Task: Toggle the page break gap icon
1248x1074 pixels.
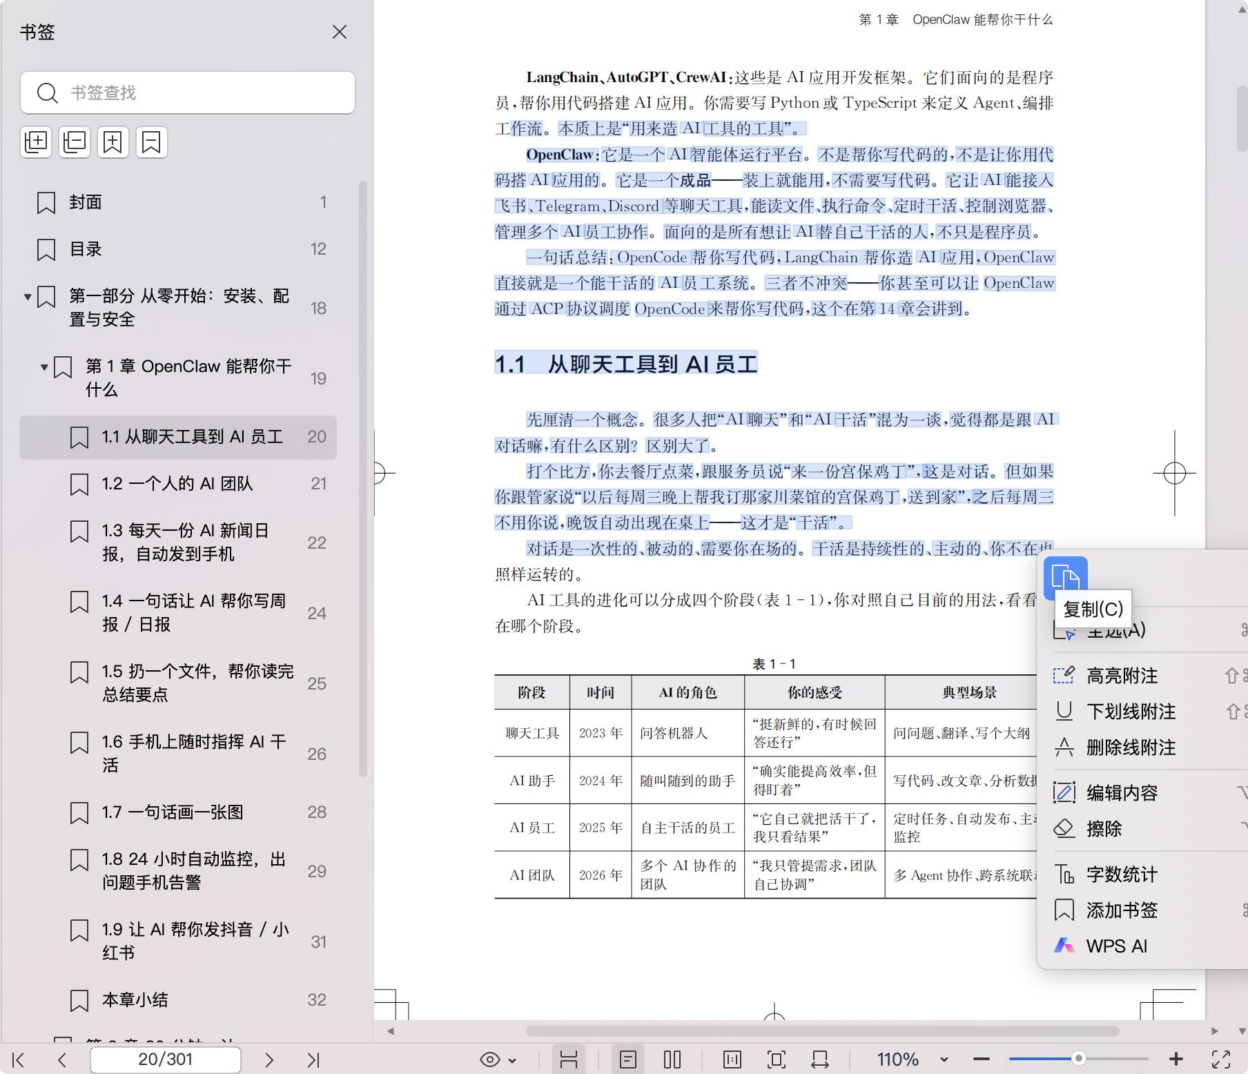Action: click(569, 1060)
